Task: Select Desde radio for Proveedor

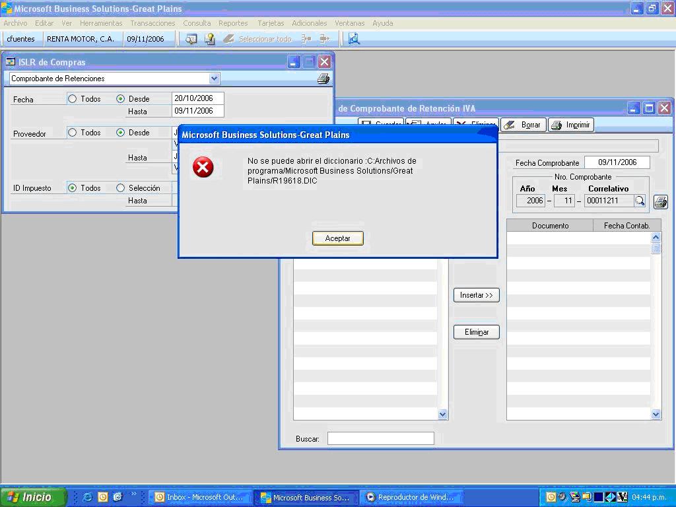Action: click(120, 132)
